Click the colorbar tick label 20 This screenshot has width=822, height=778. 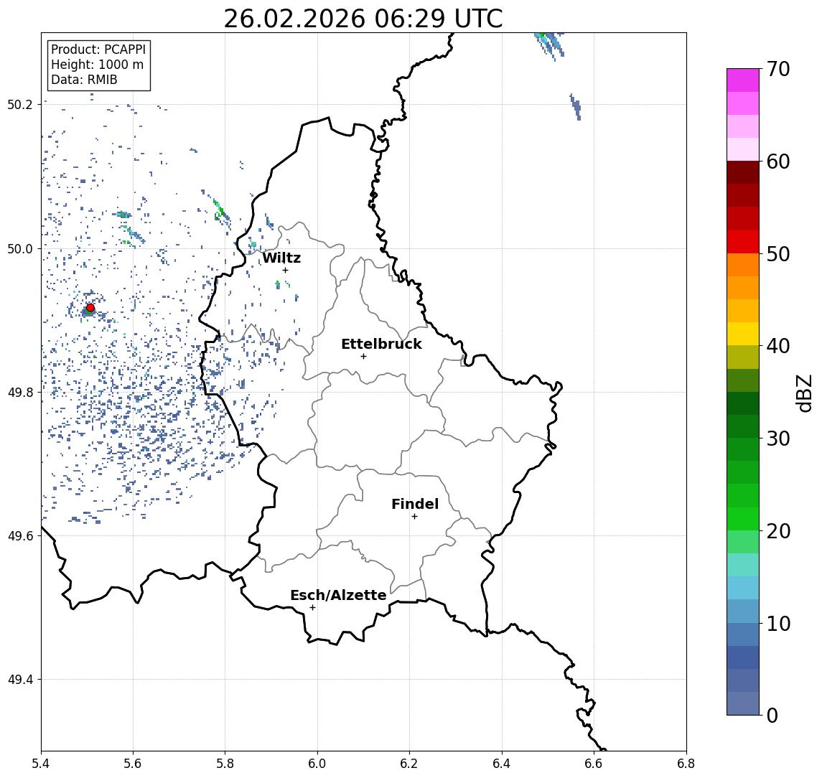(778, 530)
